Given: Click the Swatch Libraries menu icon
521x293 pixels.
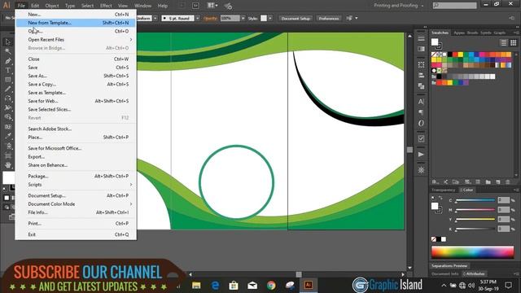Looking at the screenshot, I should (435, 181).
